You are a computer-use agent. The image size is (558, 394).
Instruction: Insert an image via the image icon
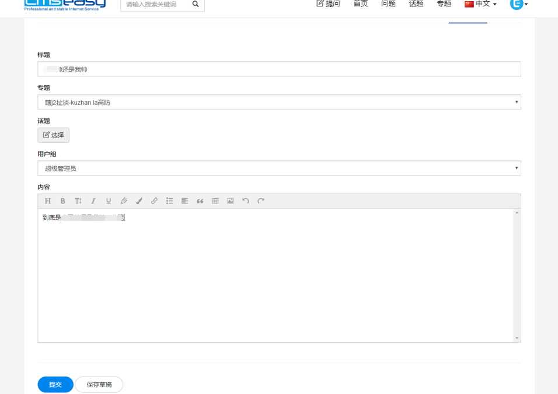point(230,200)
